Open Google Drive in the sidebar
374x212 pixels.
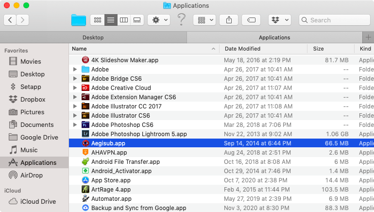pos(34,137)
